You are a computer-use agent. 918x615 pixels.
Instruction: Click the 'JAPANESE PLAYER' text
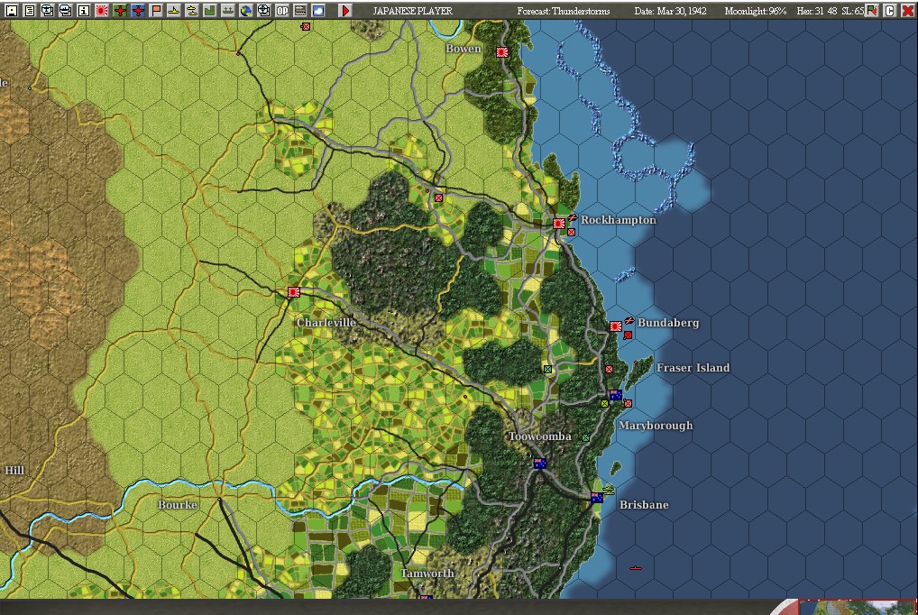pos(413,11)
